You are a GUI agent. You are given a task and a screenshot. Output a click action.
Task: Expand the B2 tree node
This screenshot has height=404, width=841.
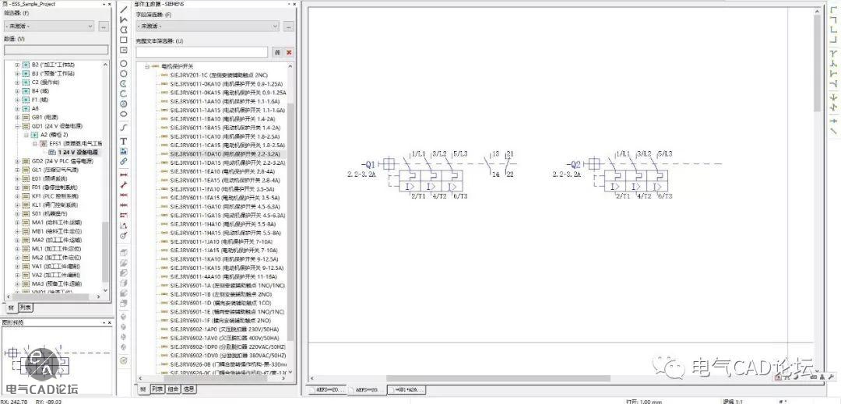(x=17, y=65)
